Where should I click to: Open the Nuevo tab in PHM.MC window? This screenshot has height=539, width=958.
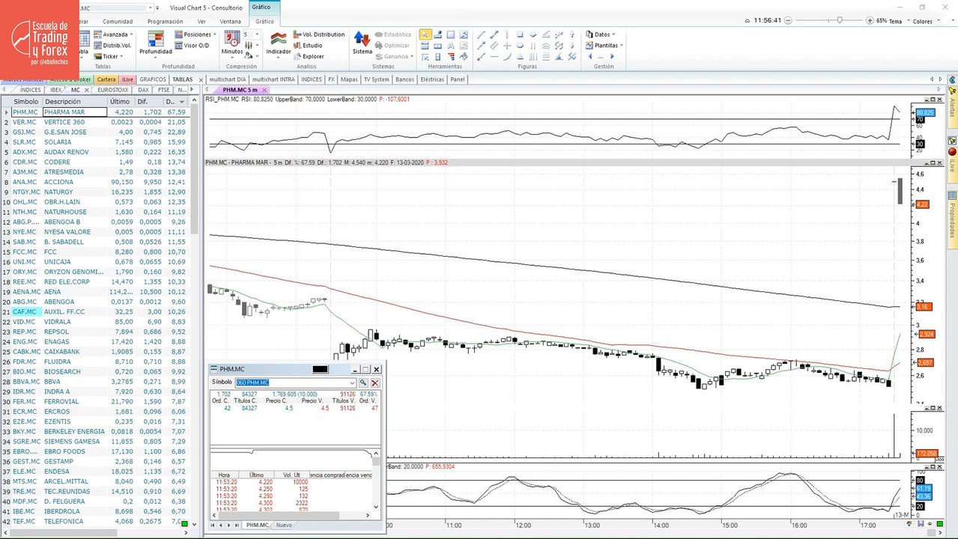pos(284,526)
